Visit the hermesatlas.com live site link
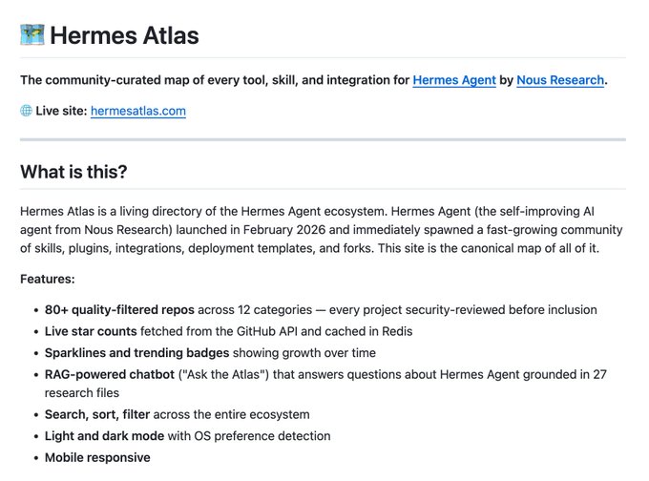The height and width of the screenshot is (481, 649). click(138, 111)
